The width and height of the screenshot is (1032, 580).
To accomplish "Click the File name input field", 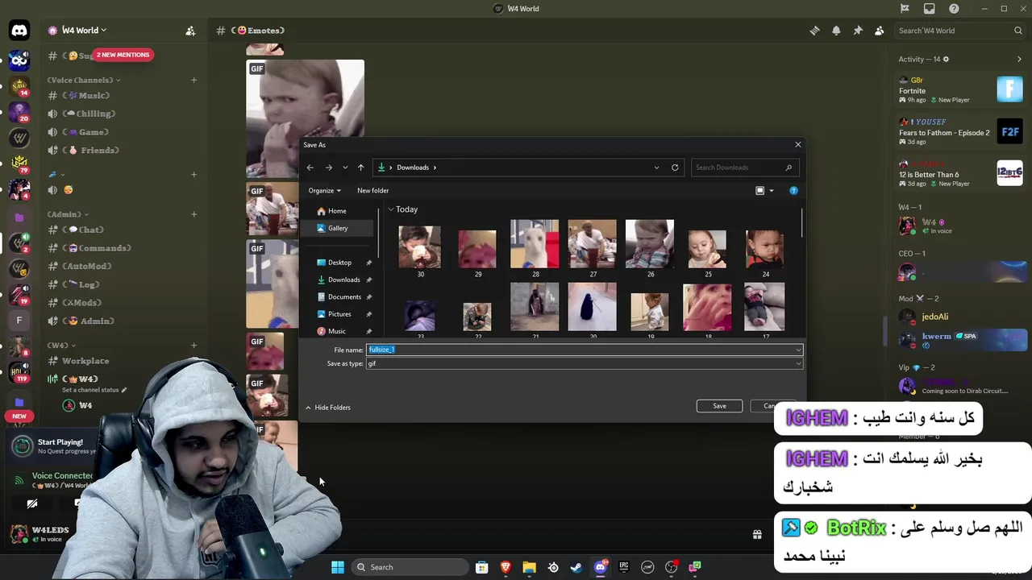I will (x=580, y=350).
